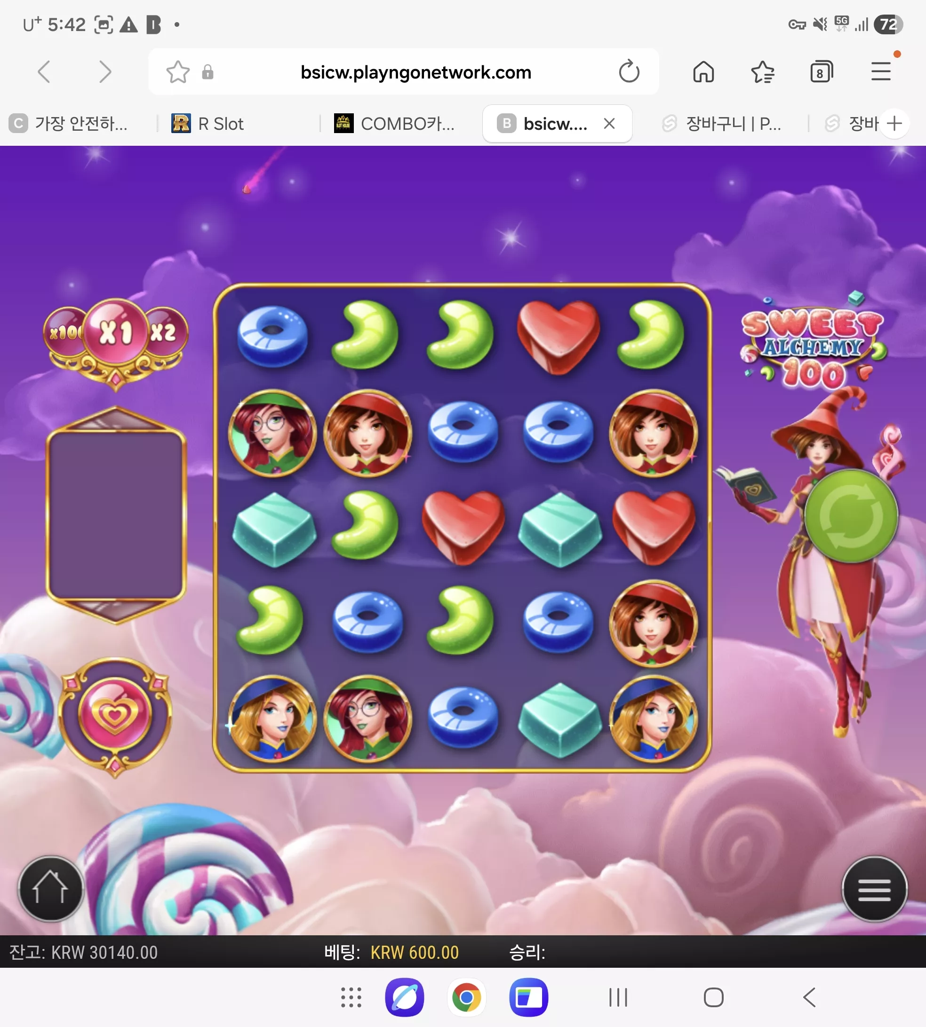Go back to the previous page
Viewport: 926px width, 1027px height.
(x=45, y=71)
